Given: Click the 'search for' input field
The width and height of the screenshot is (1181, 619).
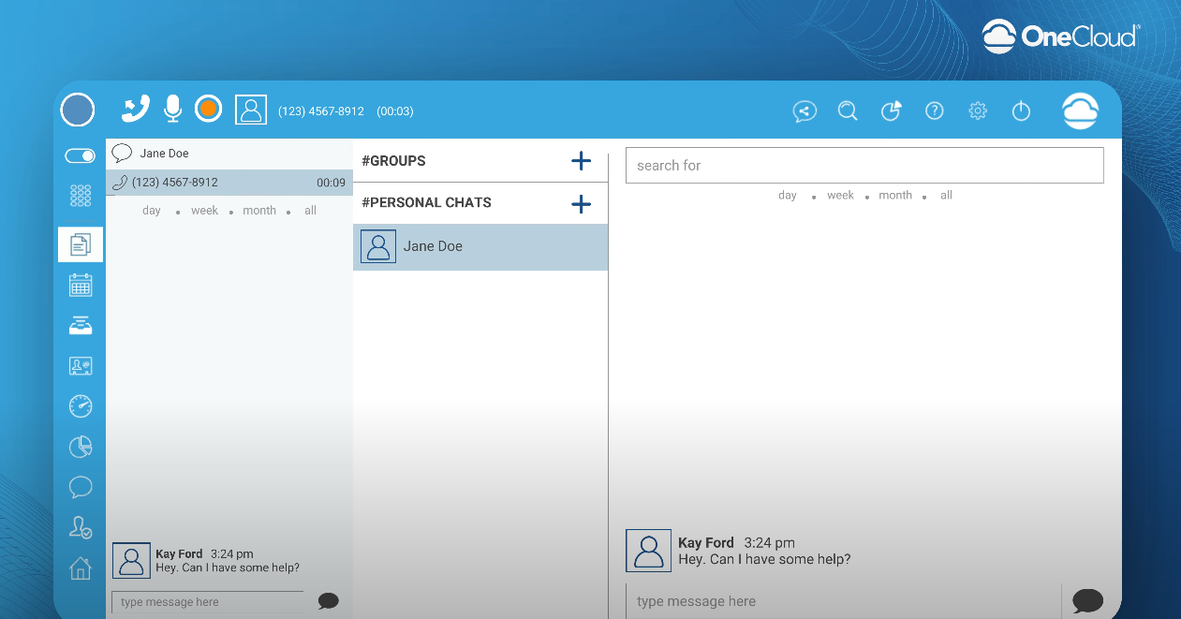Looking at the screenshot, I should (864, 166).
